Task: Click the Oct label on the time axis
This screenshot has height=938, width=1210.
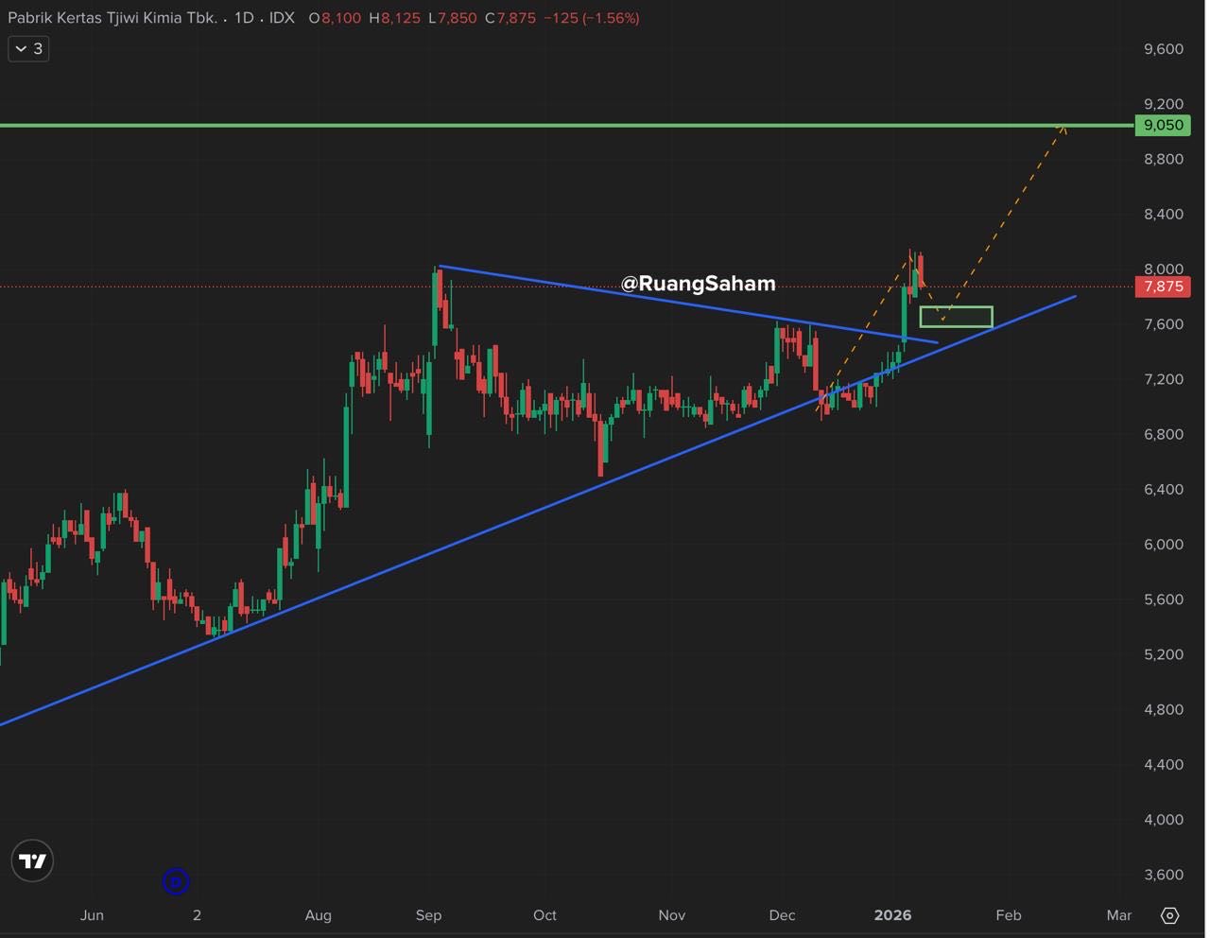Action: [544, 915]
